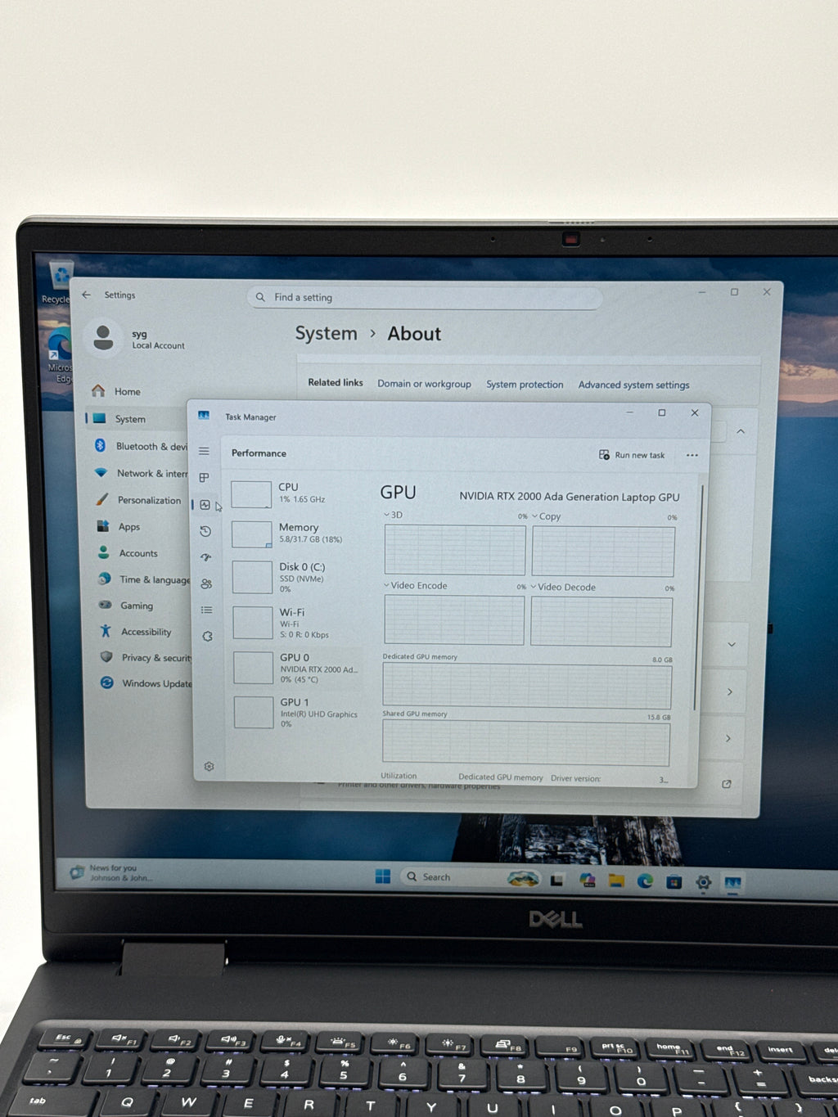Image resolution: width=838 pixels, height=1117 pixels.
Task: Click the System breadcrumb in Settings
Action: (x=327, y=333)
